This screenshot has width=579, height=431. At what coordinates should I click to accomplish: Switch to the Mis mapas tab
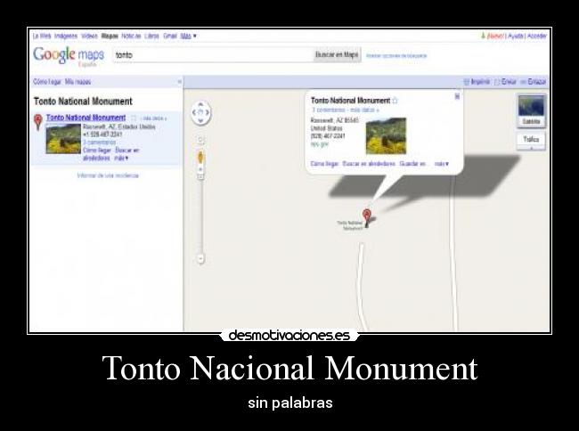pyautogui.click(x=77, y=82)
